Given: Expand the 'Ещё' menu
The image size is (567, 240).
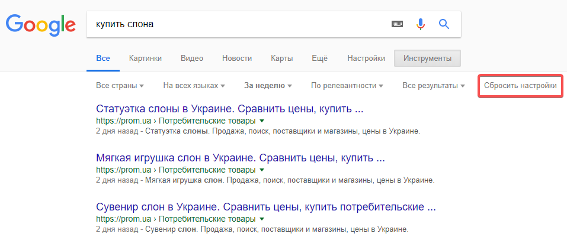Looking at the screenshot, I should coord(320,59).
